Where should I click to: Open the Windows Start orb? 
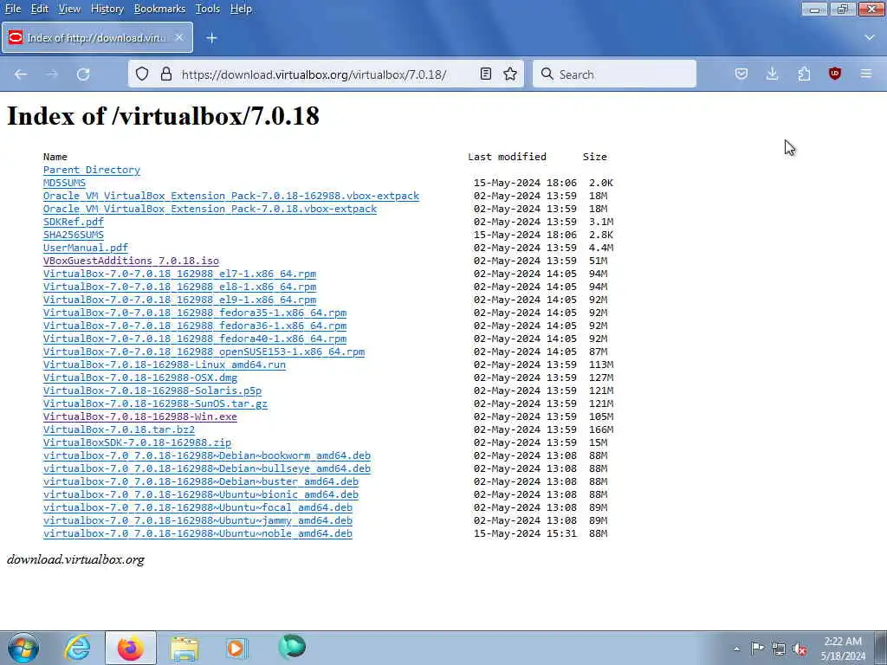click(23, 648)
